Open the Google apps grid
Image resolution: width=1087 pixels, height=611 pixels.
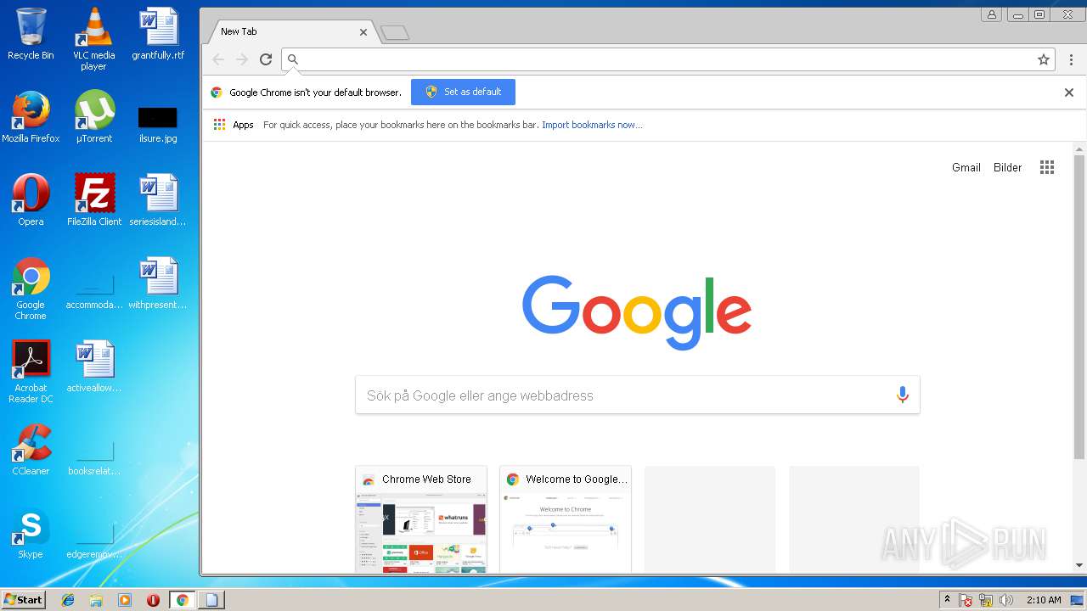pos(1047,167)
